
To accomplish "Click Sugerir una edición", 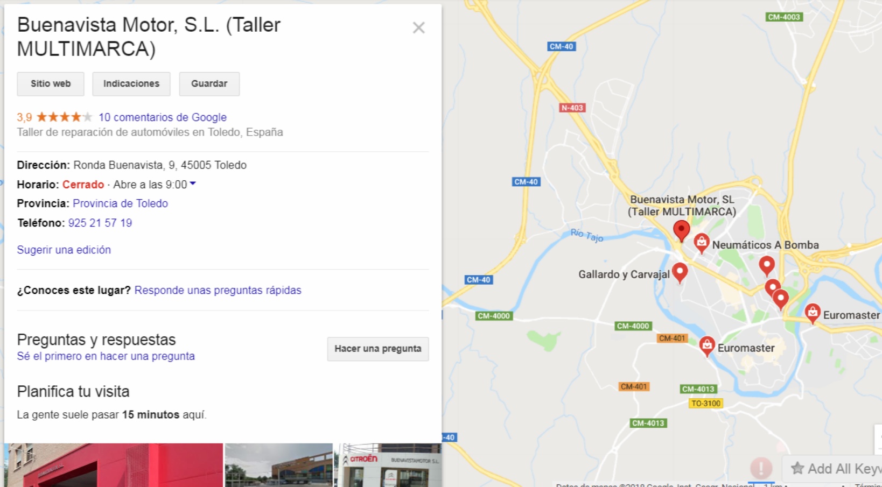I will 64,250.
